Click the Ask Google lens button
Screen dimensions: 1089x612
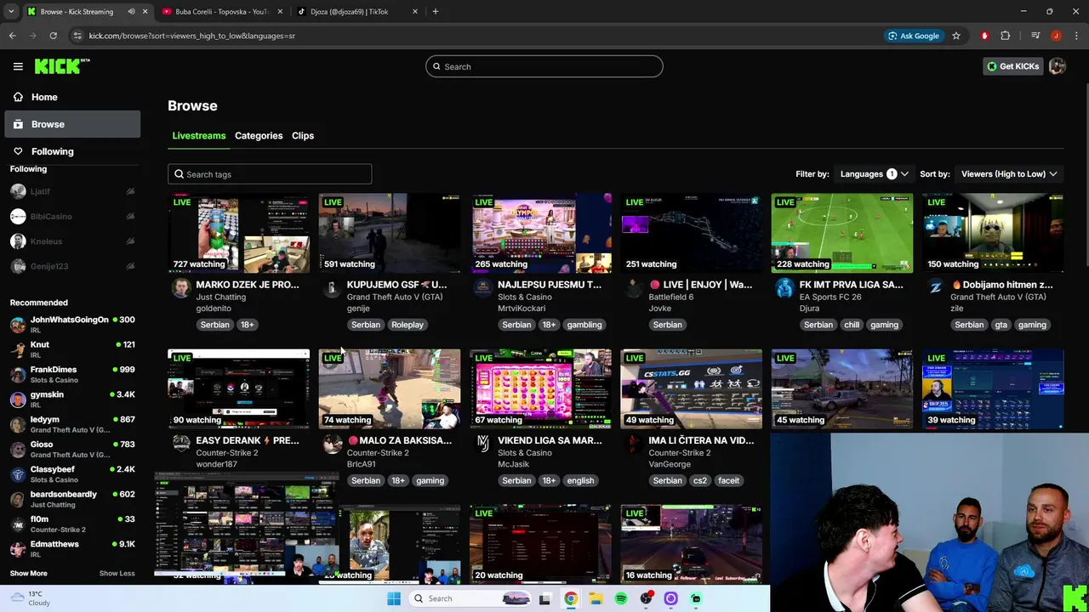[914, 36]
